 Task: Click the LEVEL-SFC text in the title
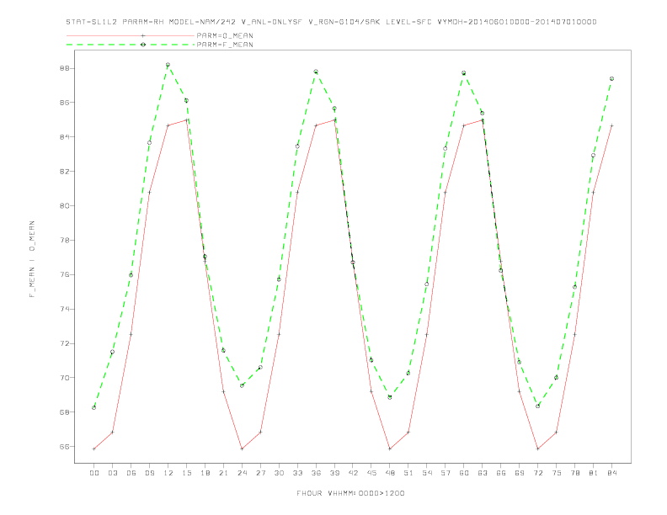click(x=408, y=22)
